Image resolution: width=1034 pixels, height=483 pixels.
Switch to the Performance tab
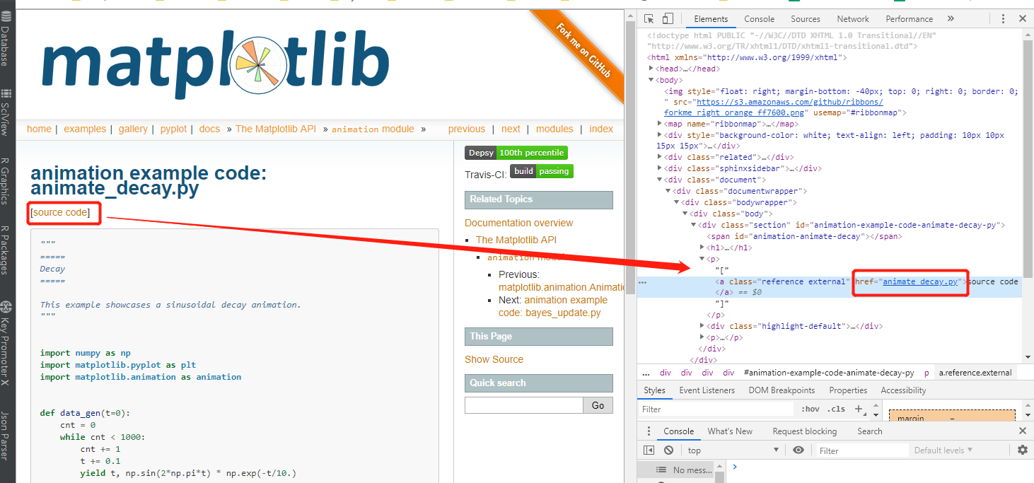click(x=909, y=19)
